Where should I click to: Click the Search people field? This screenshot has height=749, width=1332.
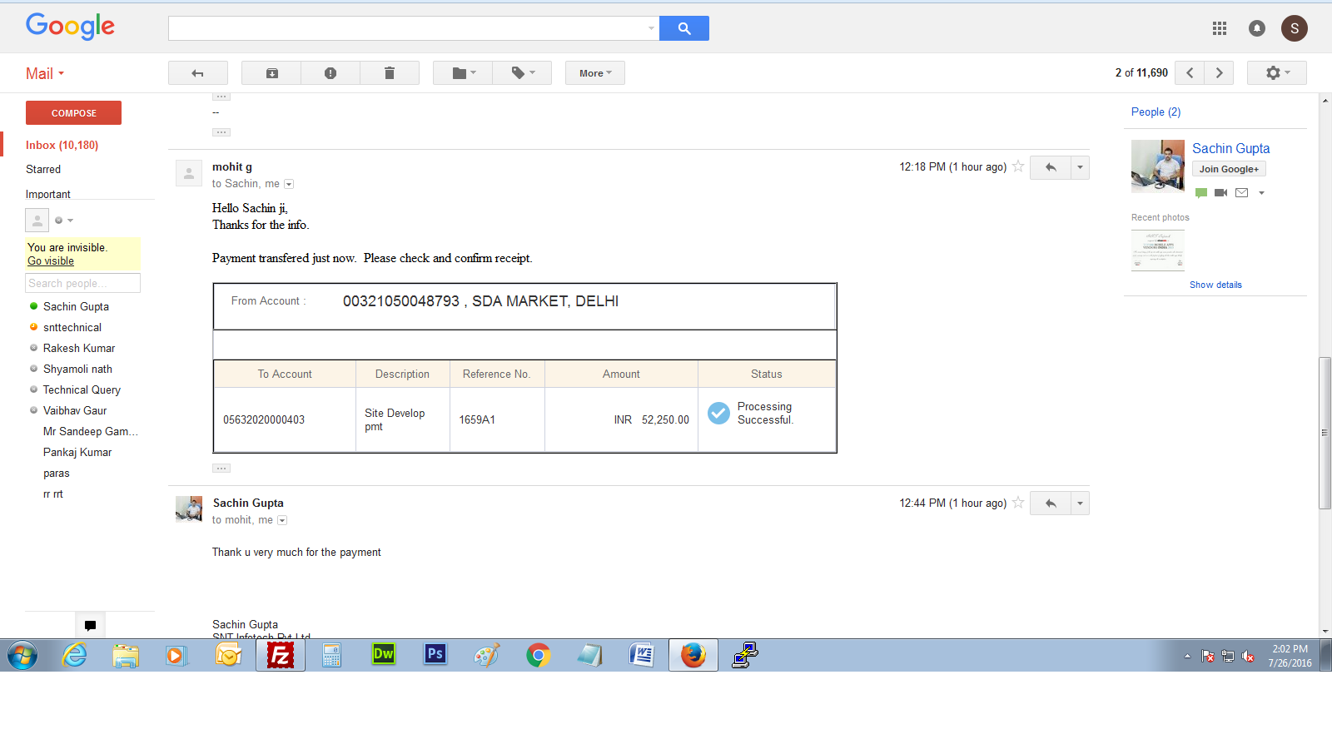point(82,284)
